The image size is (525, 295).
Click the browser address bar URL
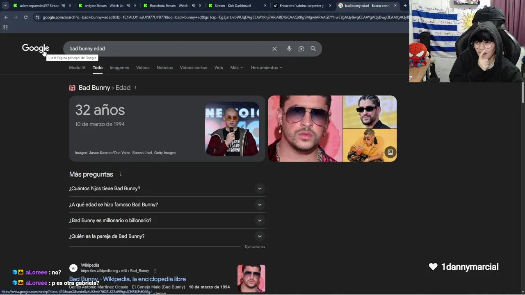tap(225, 17)
